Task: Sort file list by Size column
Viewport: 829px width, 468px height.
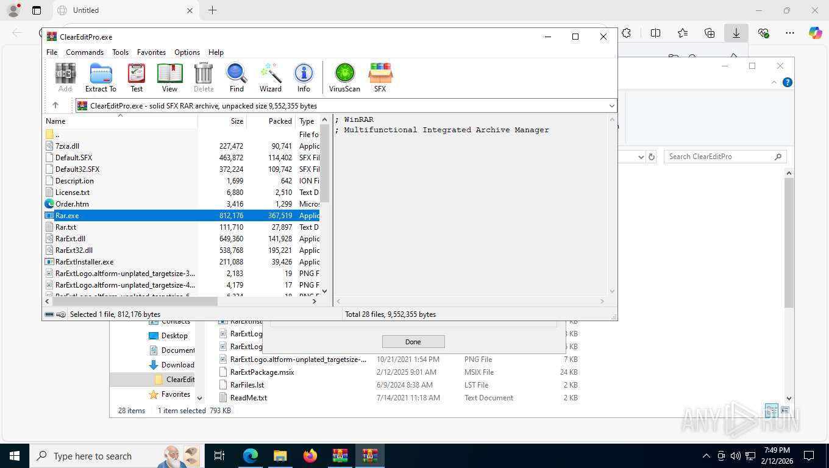Action: (222, 121)
